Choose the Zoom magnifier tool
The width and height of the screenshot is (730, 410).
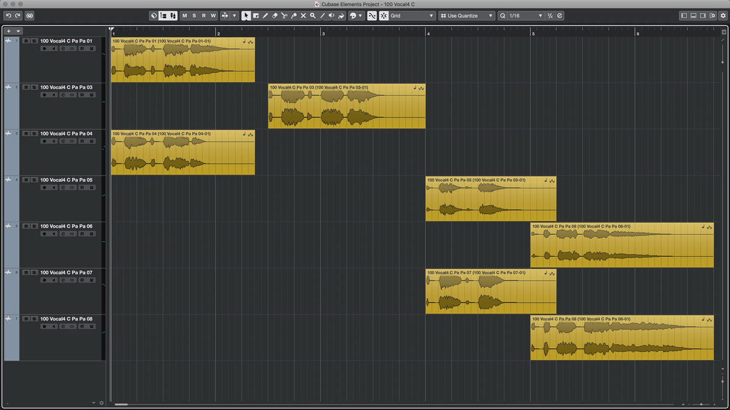tap(313, 16)
